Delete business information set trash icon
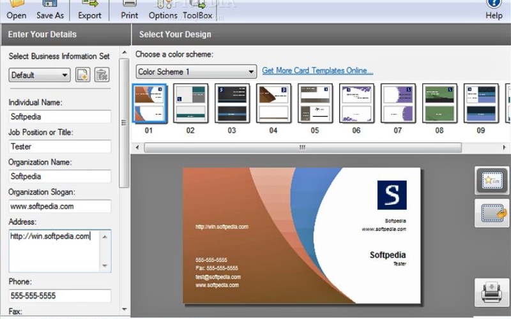This screenshot has height=319, width=511. (x=102, y=75)
